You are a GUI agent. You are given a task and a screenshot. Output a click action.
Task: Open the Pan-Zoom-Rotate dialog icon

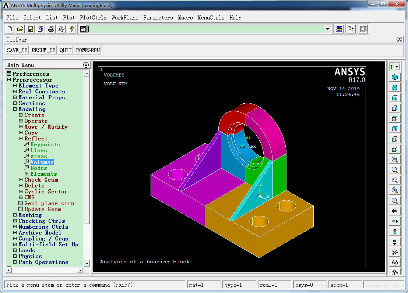41,29
